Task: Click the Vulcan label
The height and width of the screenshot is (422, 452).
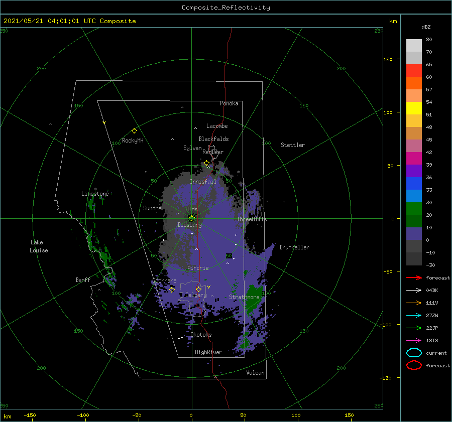Action: coord(256,373)
